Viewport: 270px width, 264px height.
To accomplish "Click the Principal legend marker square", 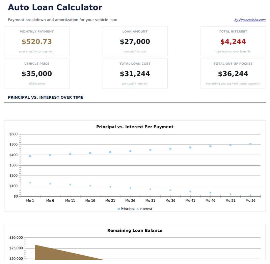I will pos(119,209).
